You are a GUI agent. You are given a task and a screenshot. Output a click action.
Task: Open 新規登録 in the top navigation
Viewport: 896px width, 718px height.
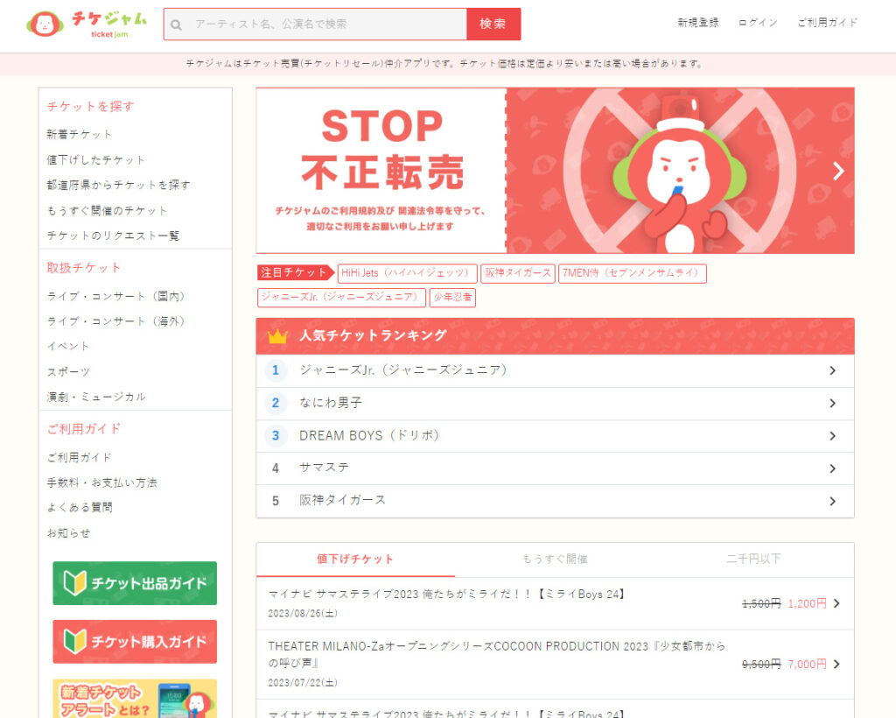[698, 22]
